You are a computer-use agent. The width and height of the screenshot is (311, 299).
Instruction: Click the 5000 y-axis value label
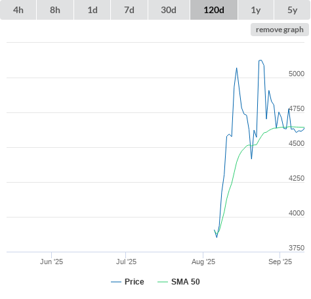click(297, 74)
